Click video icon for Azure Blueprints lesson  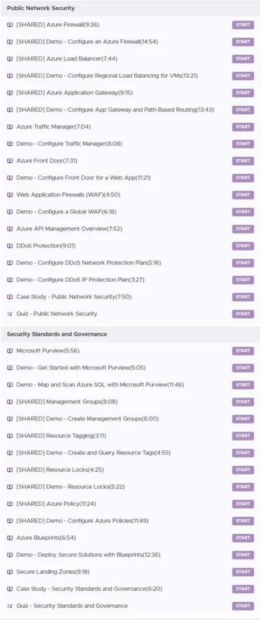coord(10,538)
